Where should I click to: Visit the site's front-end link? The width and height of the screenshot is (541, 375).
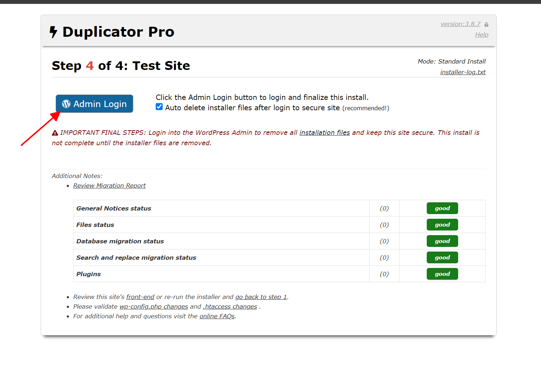140,297
